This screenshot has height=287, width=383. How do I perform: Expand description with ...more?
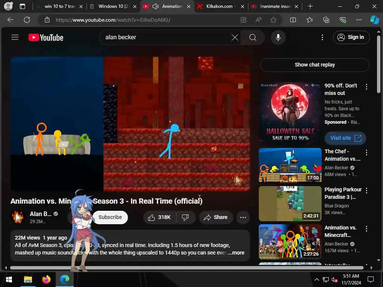[236, 253]
